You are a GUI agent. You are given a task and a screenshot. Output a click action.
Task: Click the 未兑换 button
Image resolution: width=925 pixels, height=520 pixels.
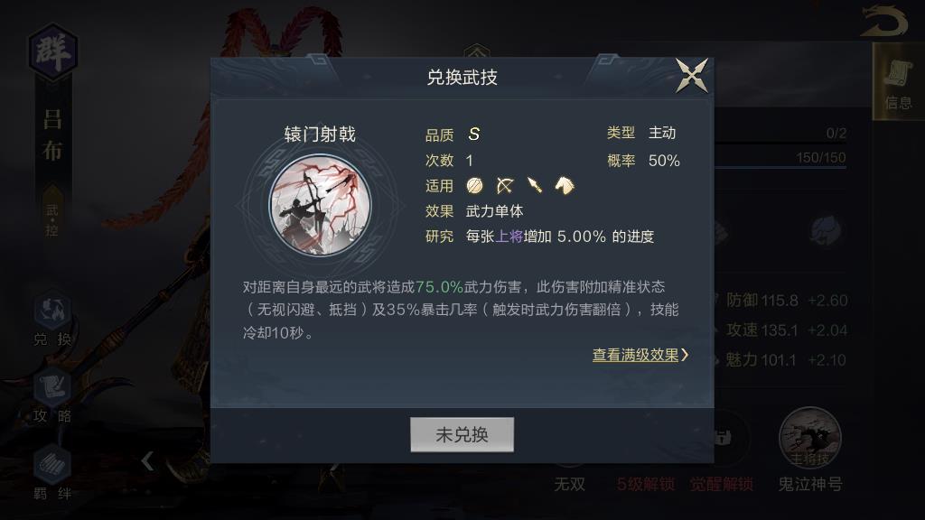462,434
